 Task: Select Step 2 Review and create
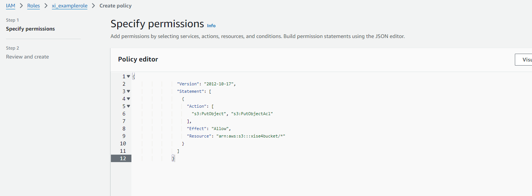point(27,57)
